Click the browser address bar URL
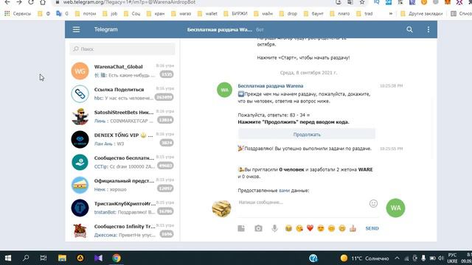This screenshot has height=265, width=472. pos(129,2)
